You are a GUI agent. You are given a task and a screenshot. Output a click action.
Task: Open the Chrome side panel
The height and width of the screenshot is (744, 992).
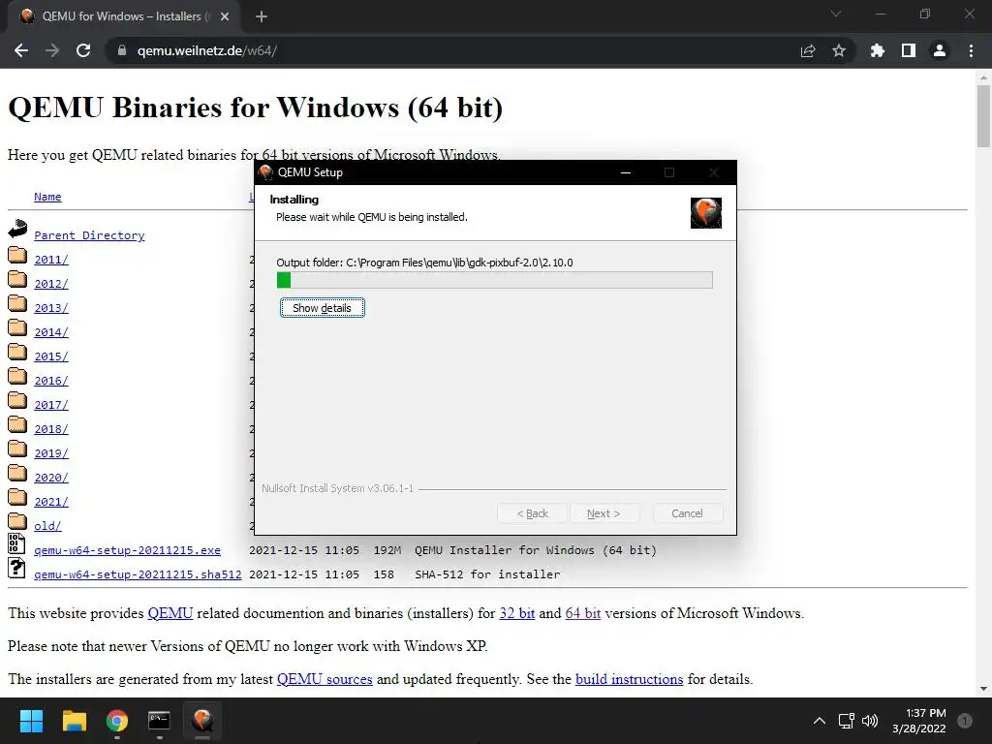point(909,50)
